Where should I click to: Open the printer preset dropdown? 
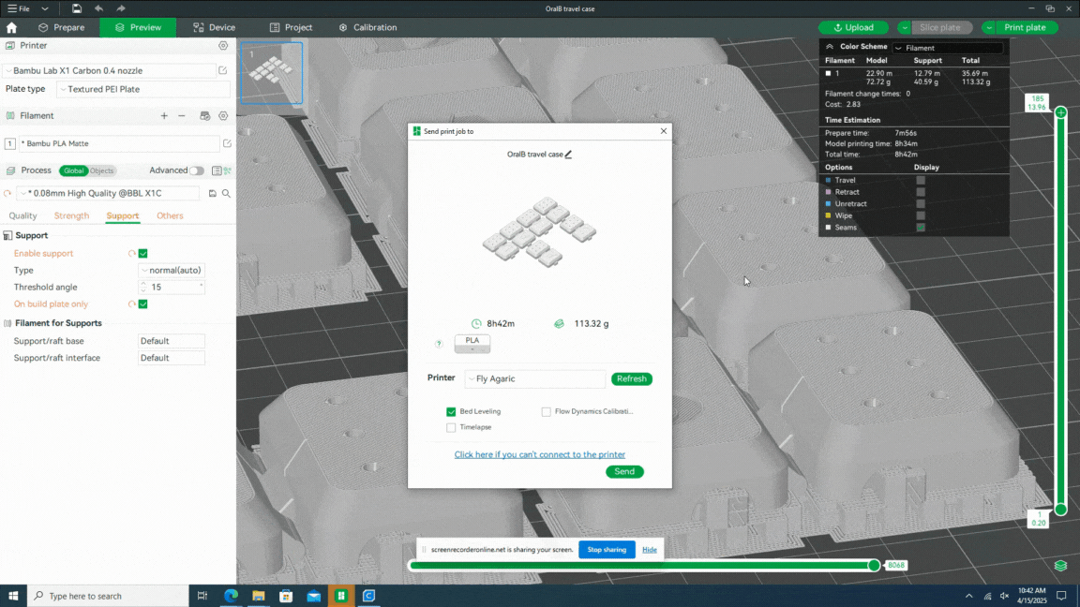pyautogui.click(x=109, y=70)
